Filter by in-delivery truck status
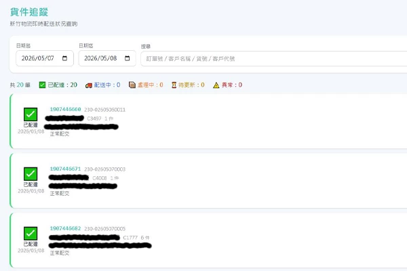 103,85
